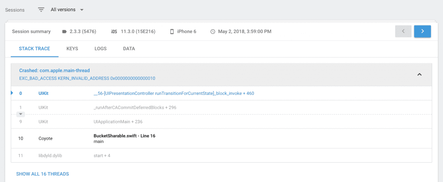Click the Session summary label

pyautogui.click(x=31, y=31)
